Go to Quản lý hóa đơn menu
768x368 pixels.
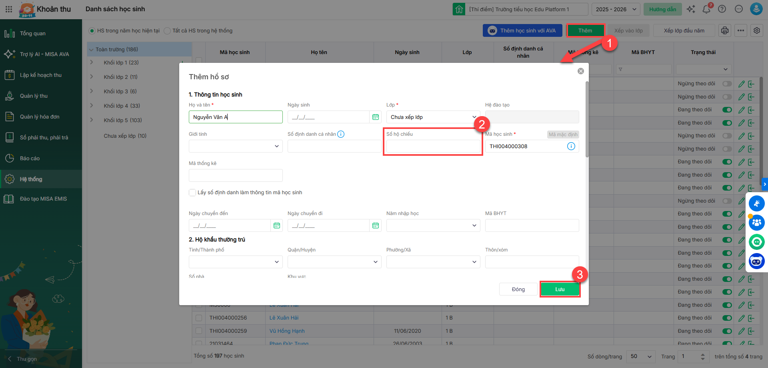tap(40, 117)
